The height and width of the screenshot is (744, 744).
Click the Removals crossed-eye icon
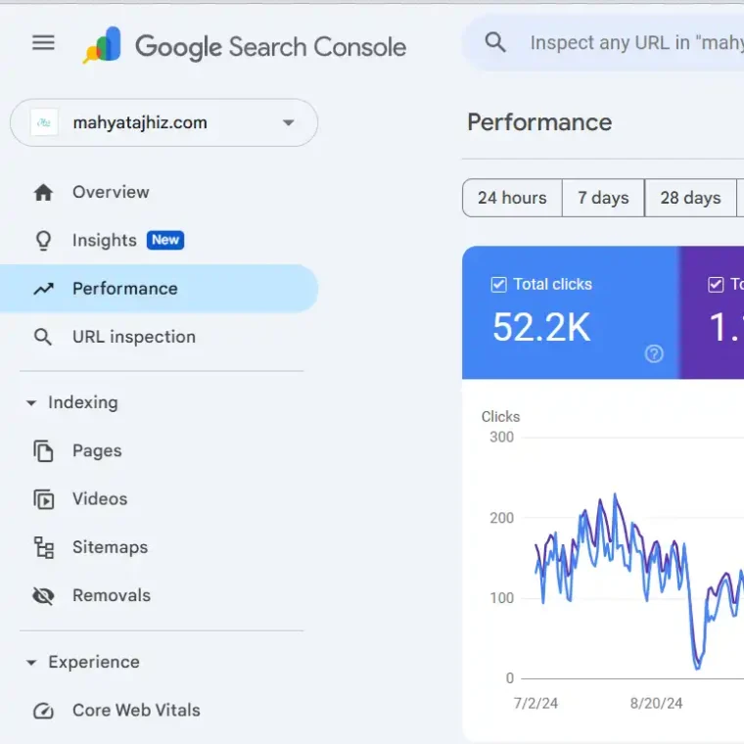coord(43,595)
